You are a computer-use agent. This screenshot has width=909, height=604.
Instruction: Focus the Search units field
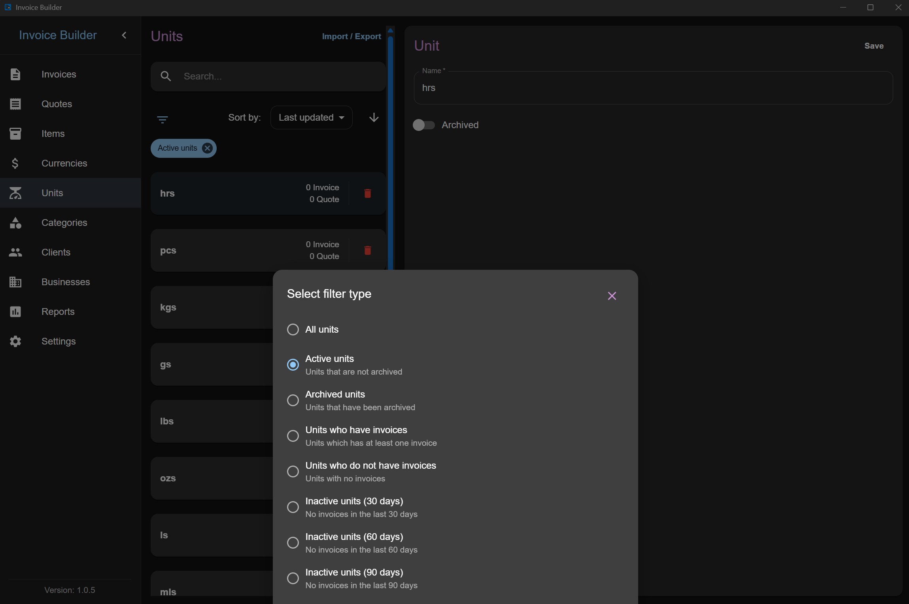click(x=268, y=76)
